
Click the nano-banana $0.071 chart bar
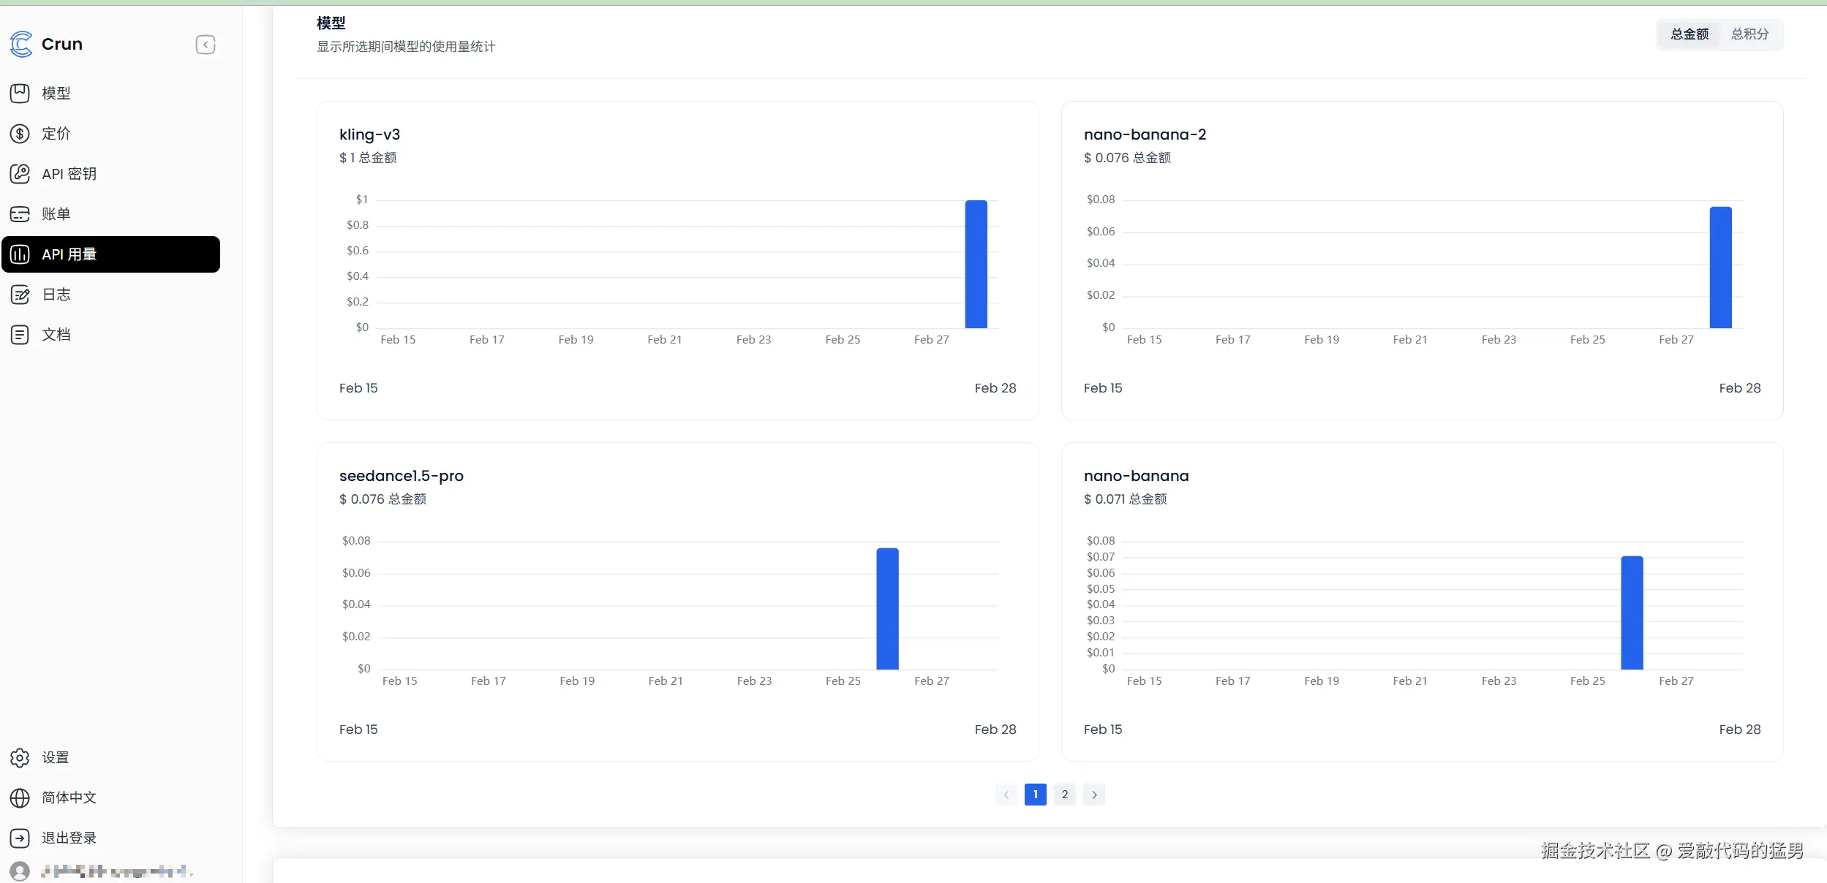click(1632, 613)
